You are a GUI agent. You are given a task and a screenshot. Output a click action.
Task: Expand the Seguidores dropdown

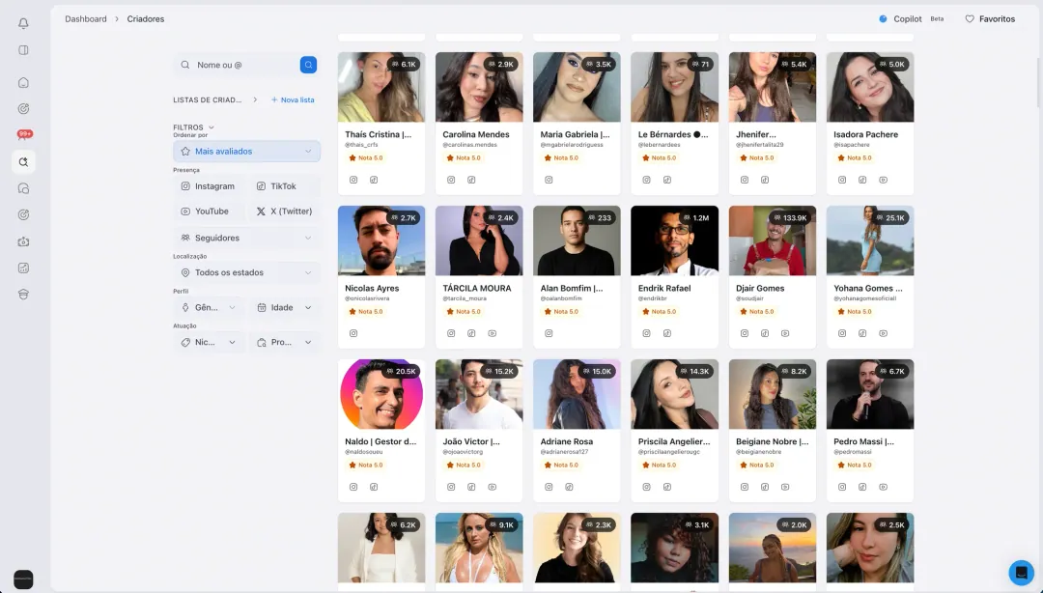tap(247, 238)
